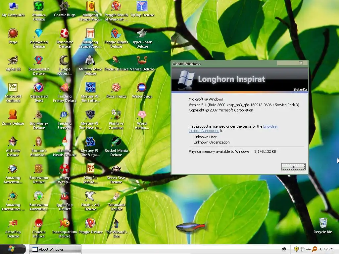This screenshot has height=254, width=339.
Task: Open Big Money Deluxe icon
Action: click(x=39, y=119)
